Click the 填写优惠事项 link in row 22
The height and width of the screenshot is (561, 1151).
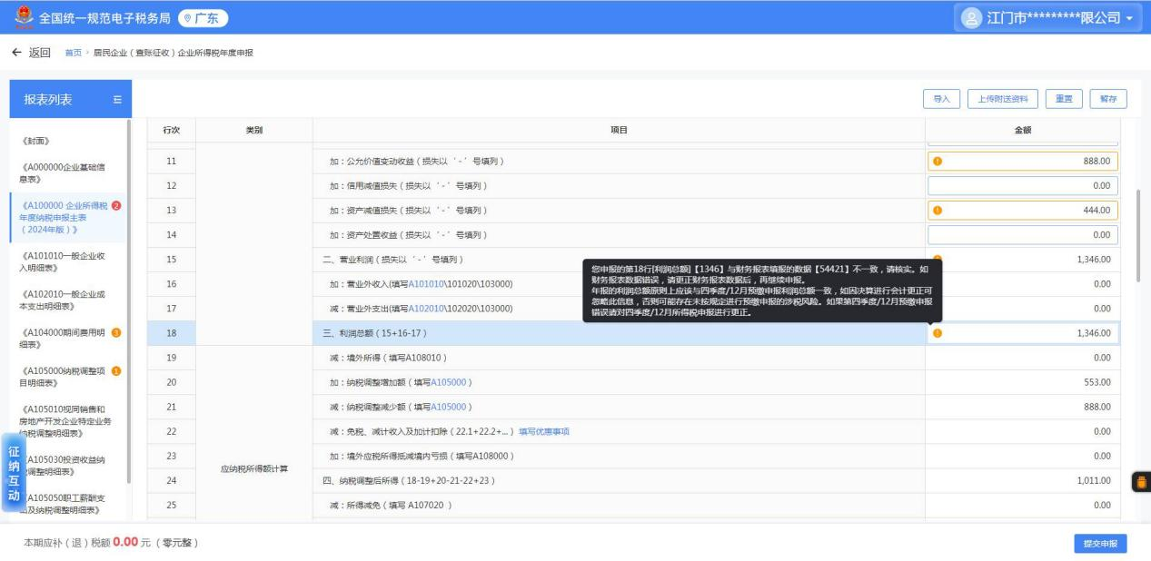coord(544,431)
